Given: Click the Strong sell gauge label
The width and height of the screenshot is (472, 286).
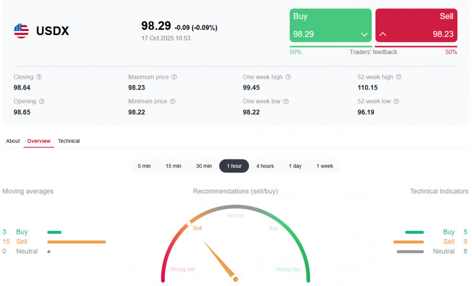Looking at the screenshot, I should [183, 269].
